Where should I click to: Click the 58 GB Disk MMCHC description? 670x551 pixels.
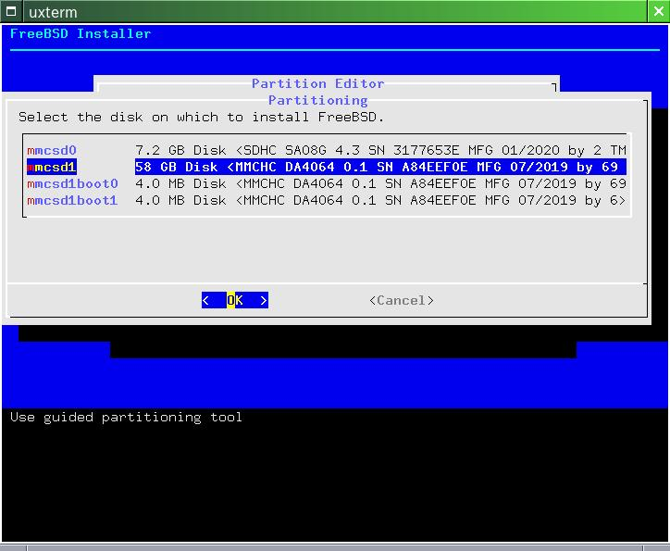pos(380,167)
